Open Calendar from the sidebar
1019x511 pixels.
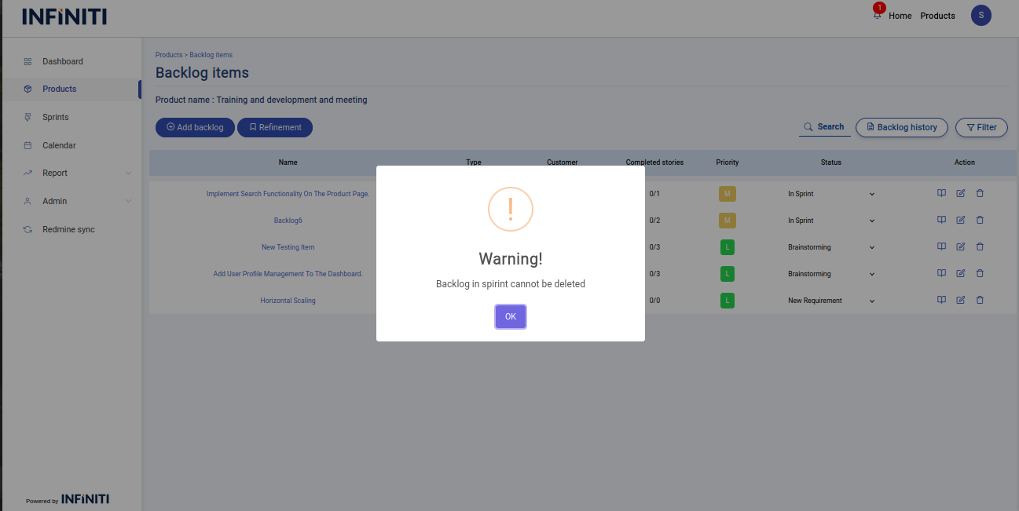(x=59, y=145)
